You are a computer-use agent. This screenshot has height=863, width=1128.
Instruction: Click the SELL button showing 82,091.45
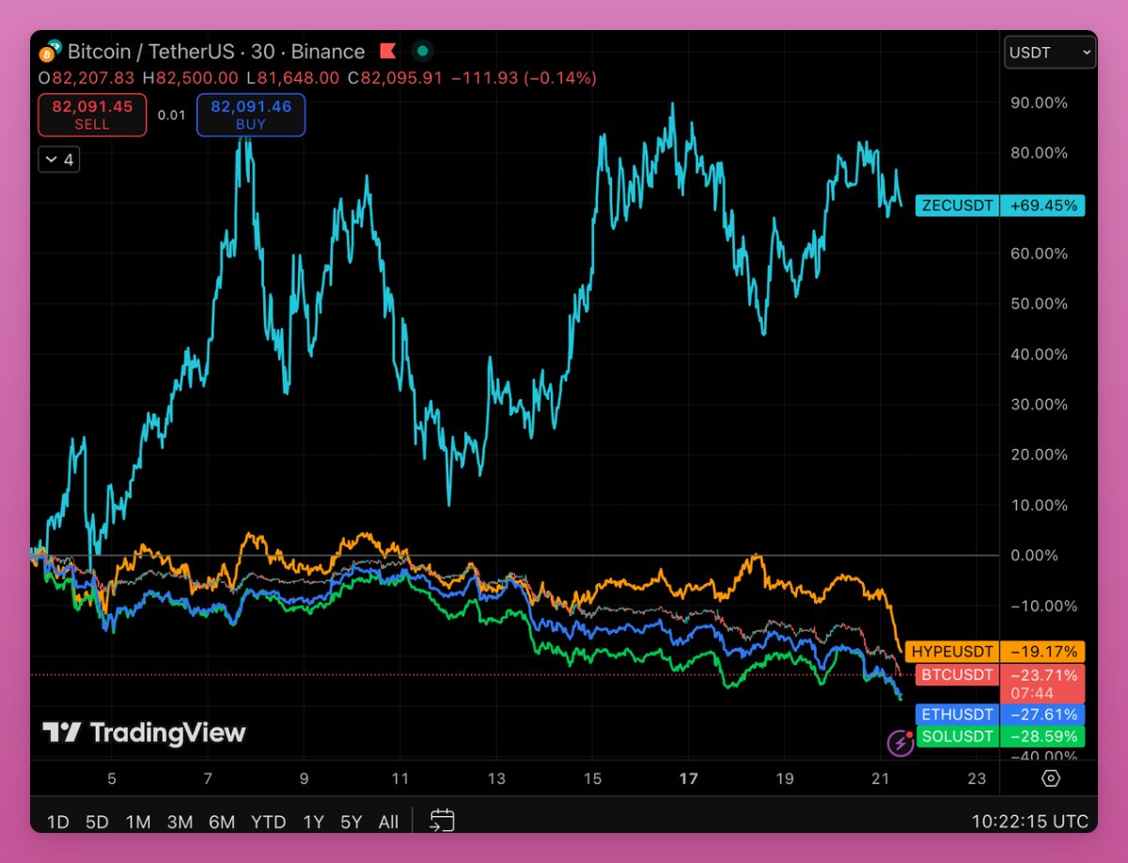[x=91, y=115]
